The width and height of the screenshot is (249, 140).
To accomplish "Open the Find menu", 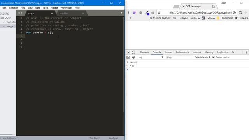I will 23,8.
